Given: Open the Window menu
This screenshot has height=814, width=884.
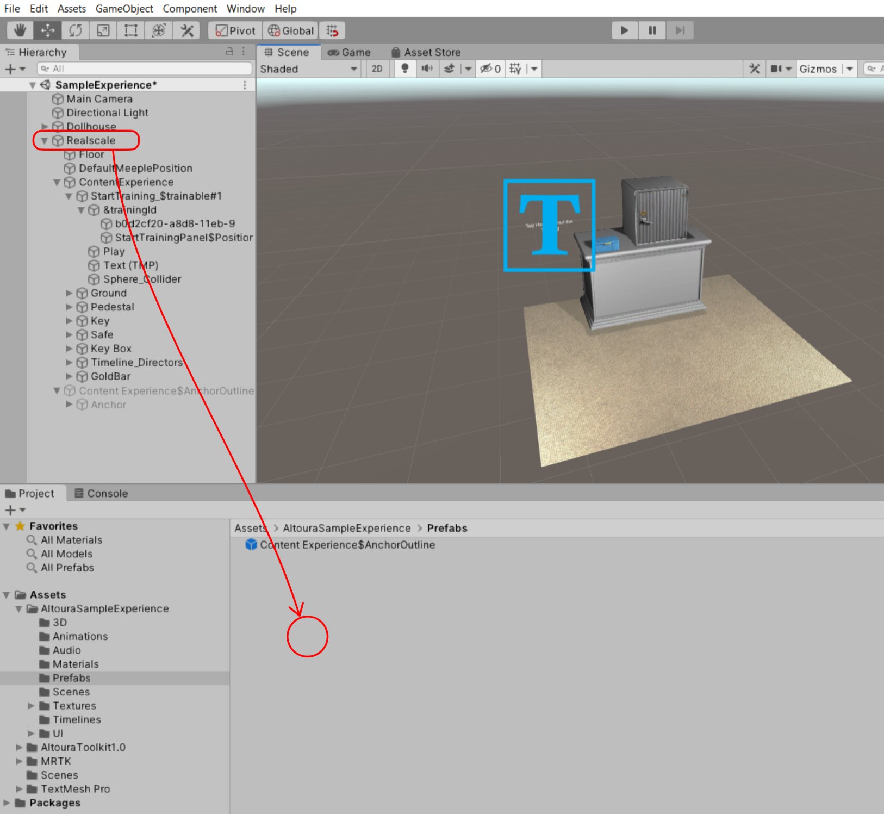Looking at the screenshot, I should point(246,9).
